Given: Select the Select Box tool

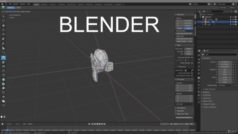Looking at the screenshot, I should pos(3,16).
